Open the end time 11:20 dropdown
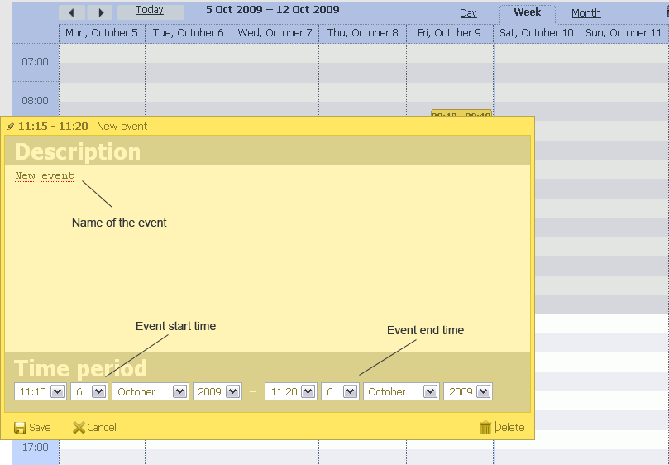This screenshot has height=465, width=669. tap(307, 391)
